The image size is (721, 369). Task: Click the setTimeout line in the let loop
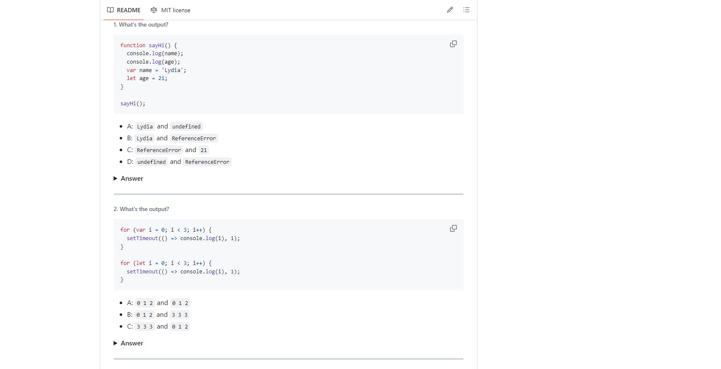tap(183, 272)
